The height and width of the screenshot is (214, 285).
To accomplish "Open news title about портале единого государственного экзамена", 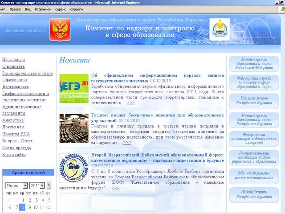I will pos(157,78).
